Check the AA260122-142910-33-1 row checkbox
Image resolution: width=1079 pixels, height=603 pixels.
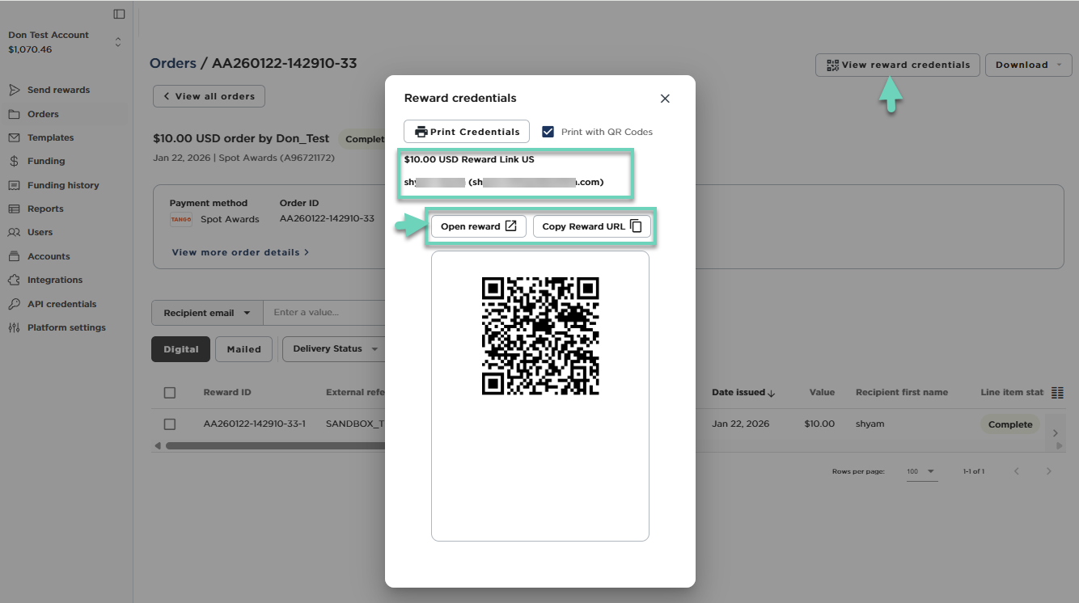(x=170, y=424)
